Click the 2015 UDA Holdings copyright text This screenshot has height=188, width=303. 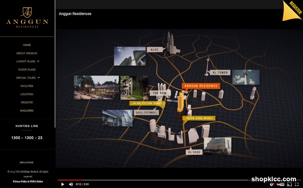tap(28, 174)
